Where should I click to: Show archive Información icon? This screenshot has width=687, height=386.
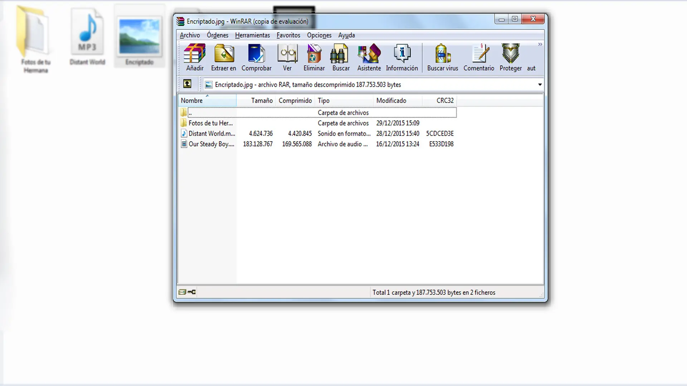(402, 54)
